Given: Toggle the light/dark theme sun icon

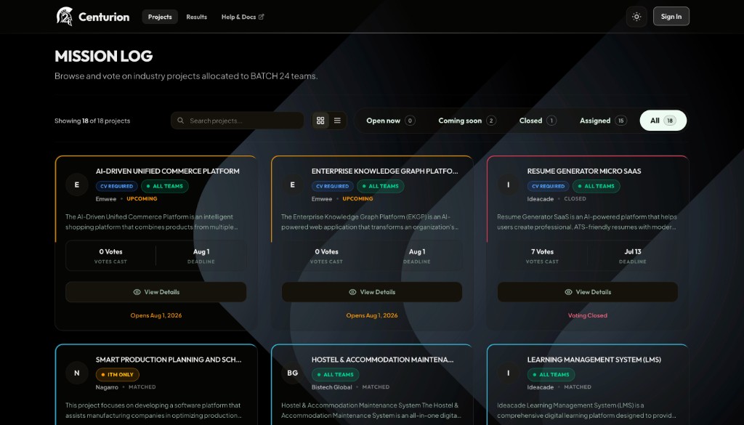Looking at the screenshot, I should 636,17.
